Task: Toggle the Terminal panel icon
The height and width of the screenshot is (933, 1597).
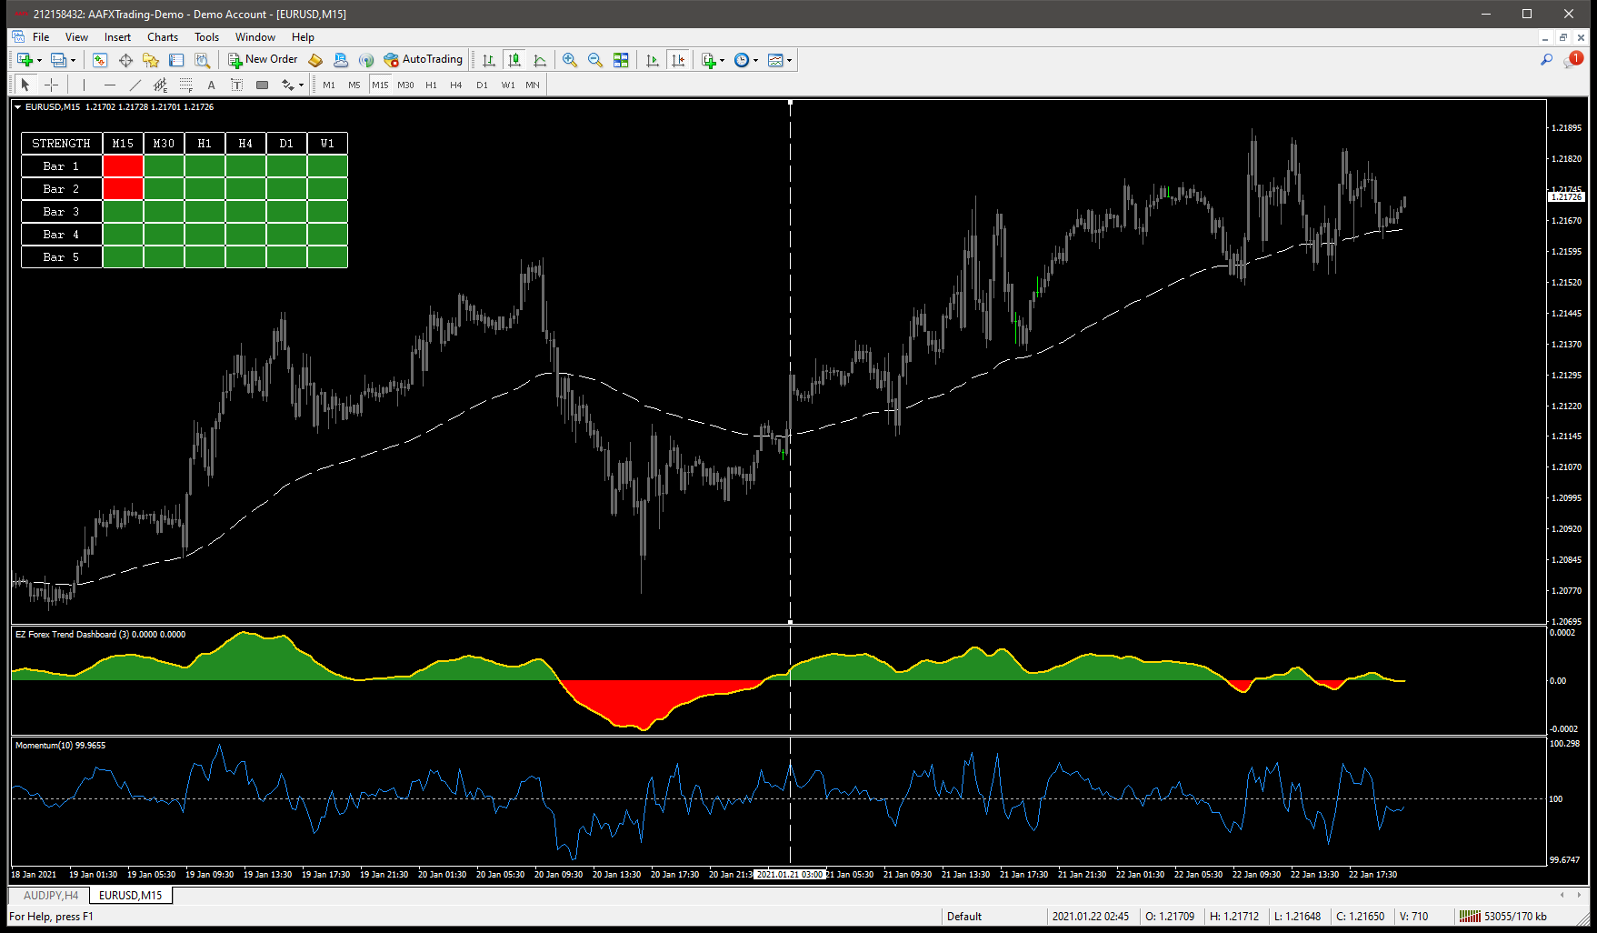Action: 176,60
